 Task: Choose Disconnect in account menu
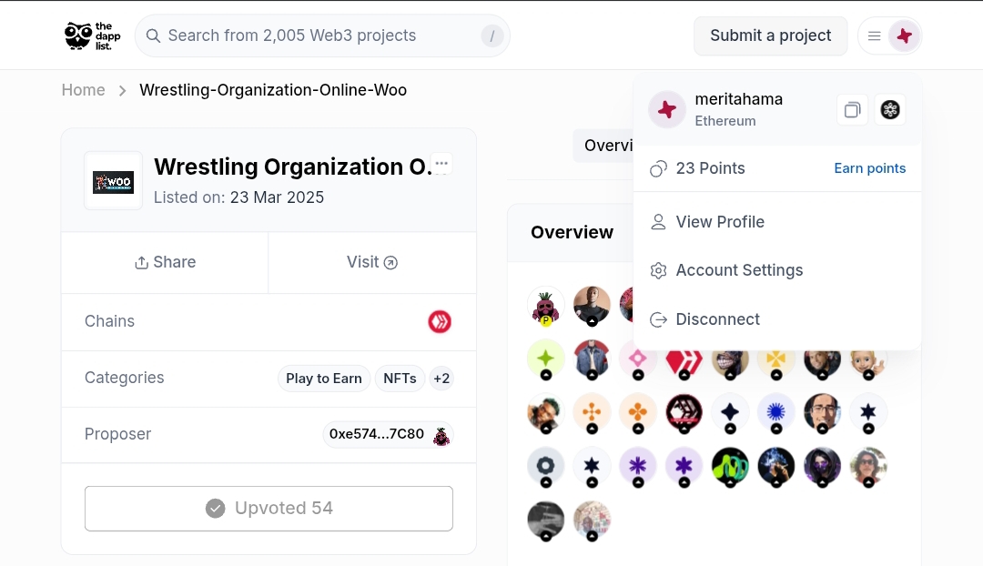[x=716, y=319]
